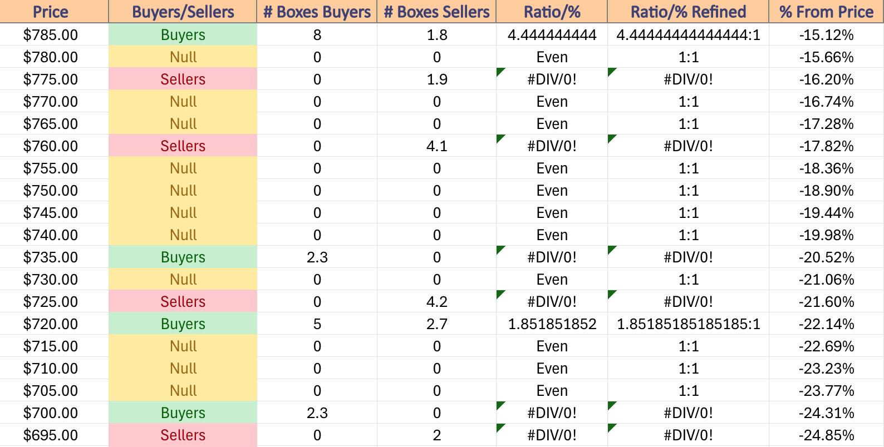Click the -16.20% cell

(x=826, y=79)
